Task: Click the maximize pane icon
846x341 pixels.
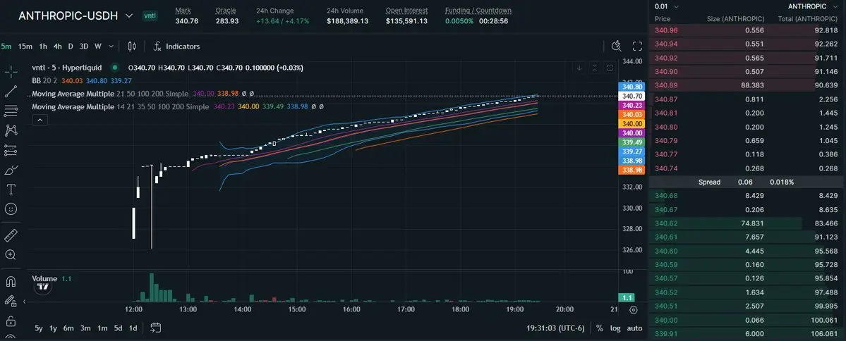Action: coord(610,68)
